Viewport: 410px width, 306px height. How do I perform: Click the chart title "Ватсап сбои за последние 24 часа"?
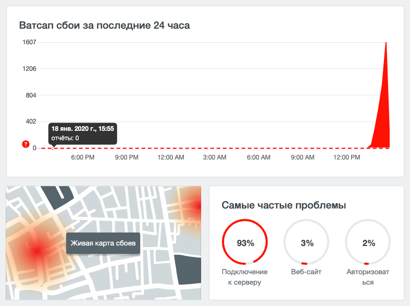(x=105, y=26)
